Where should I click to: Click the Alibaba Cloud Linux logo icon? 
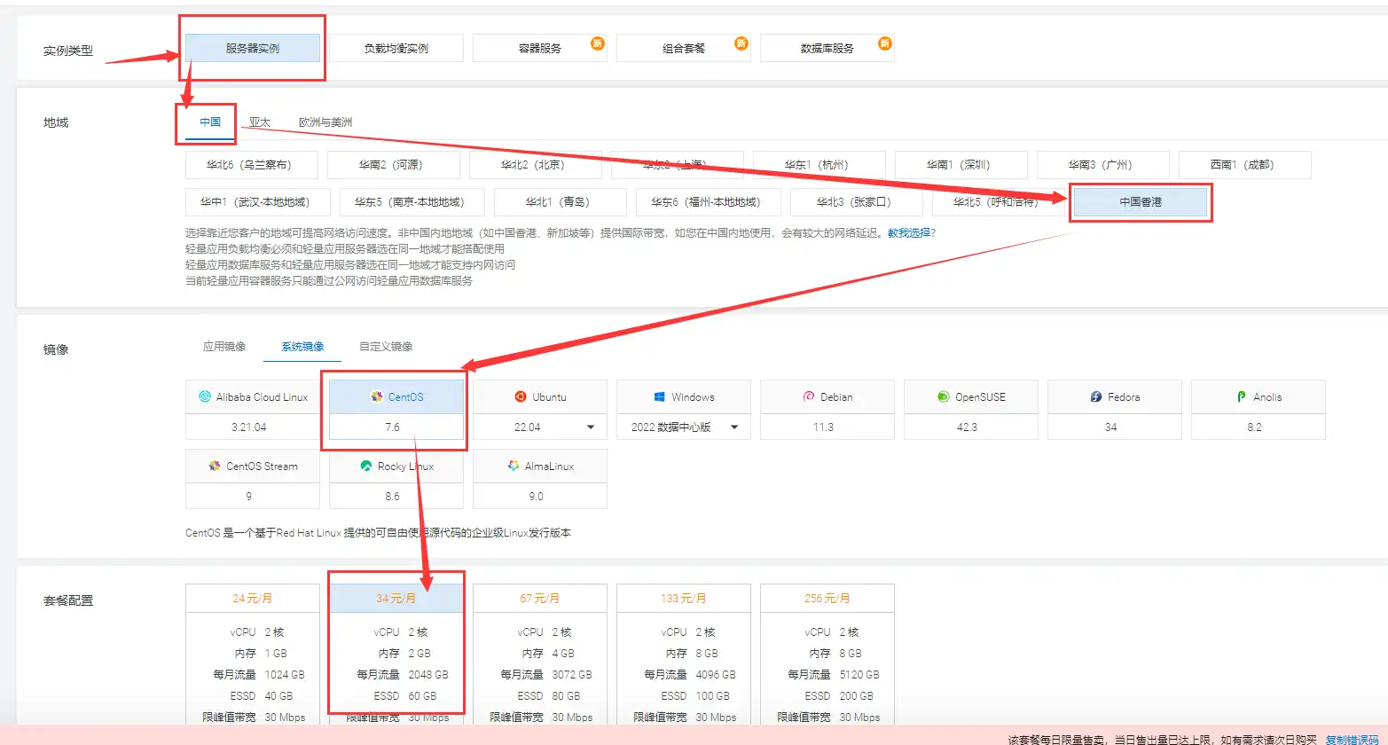(205, 396)
